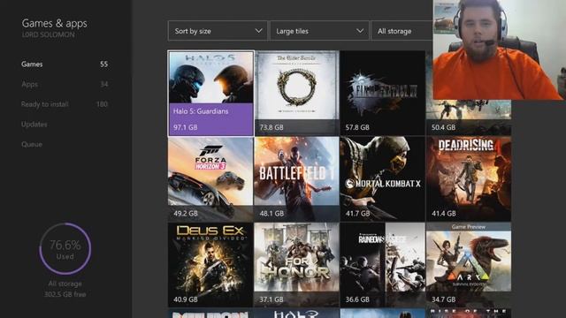Open the Large tiles view dropdown

pyautogui.click(x=319, y=31)
